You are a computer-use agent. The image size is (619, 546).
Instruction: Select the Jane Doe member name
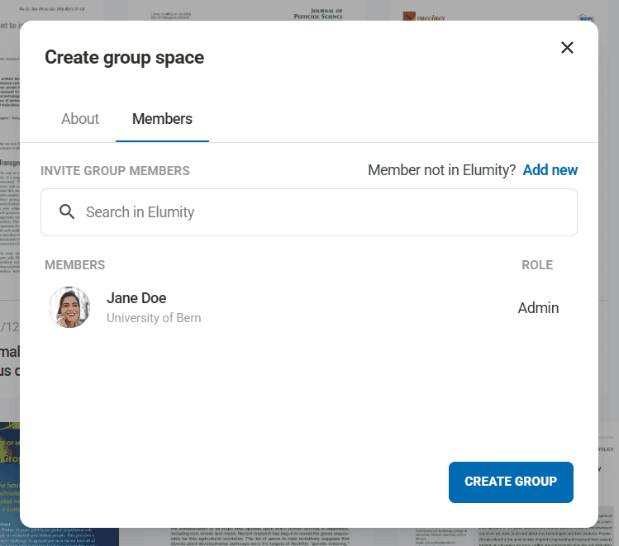[x=136, y=298]
